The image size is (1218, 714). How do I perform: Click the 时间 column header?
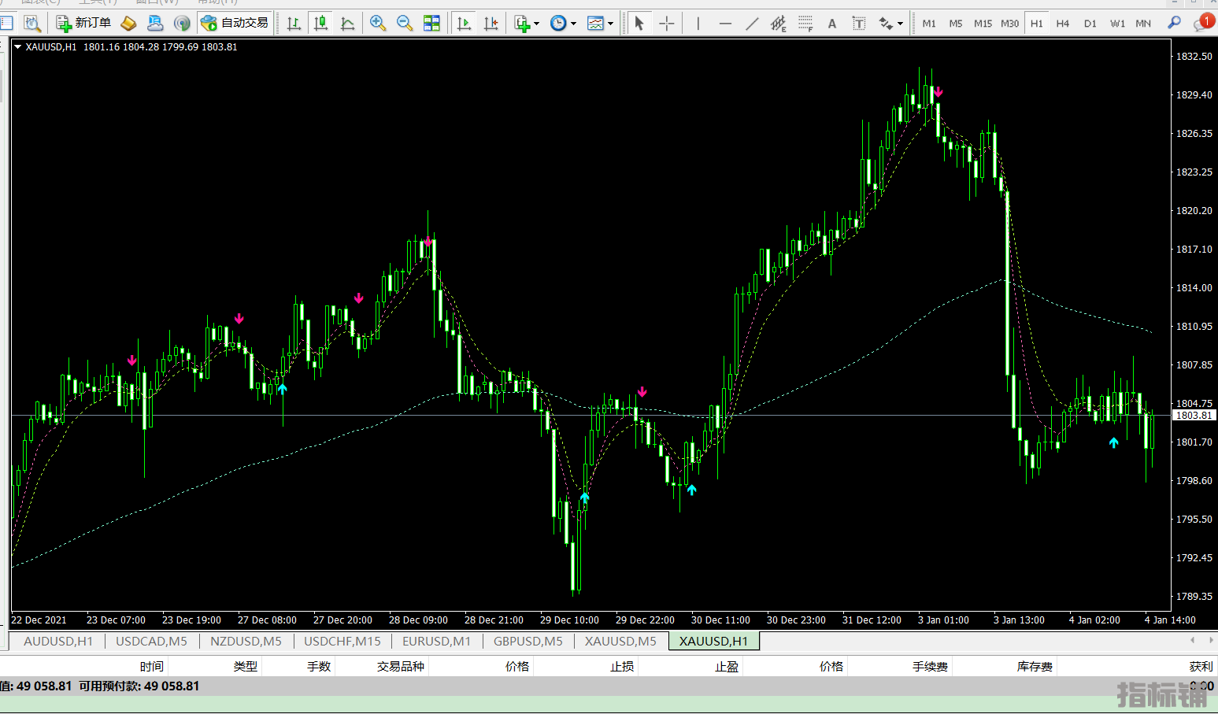[x=152, y=667]
